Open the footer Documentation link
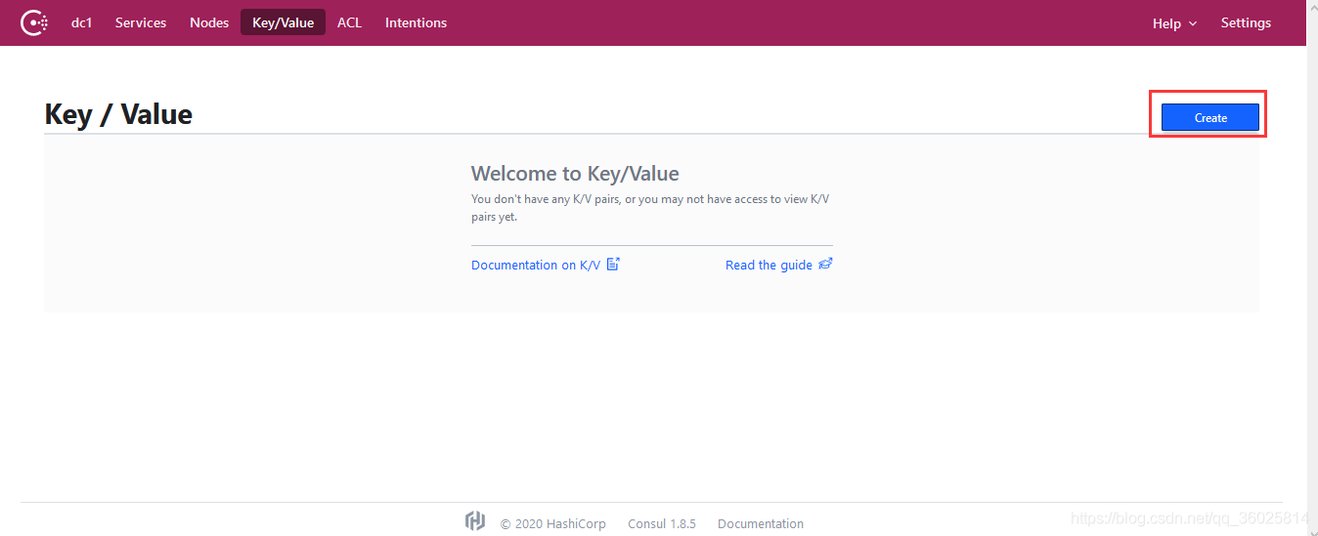This screenshot has height=536, width=1318. [761, 523]
